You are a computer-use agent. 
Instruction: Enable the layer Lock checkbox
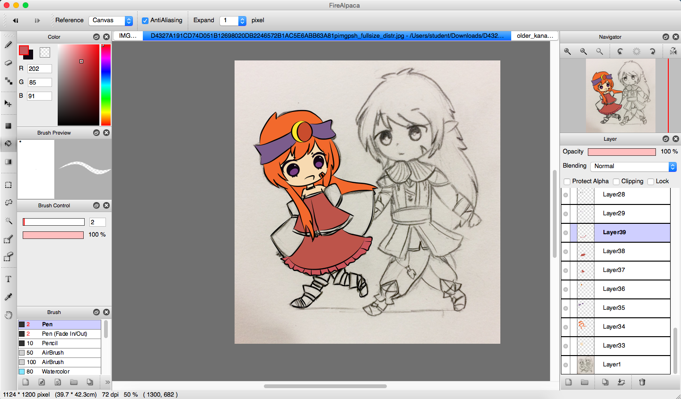[651, 181]
